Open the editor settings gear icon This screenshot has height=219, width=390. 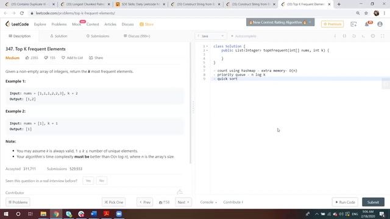[x=373, y=36]
